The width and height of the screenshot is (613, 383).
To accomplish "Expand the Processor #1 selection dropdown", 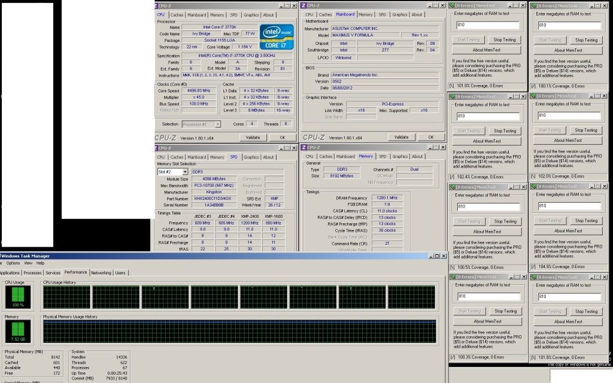I will coord(217,124).
